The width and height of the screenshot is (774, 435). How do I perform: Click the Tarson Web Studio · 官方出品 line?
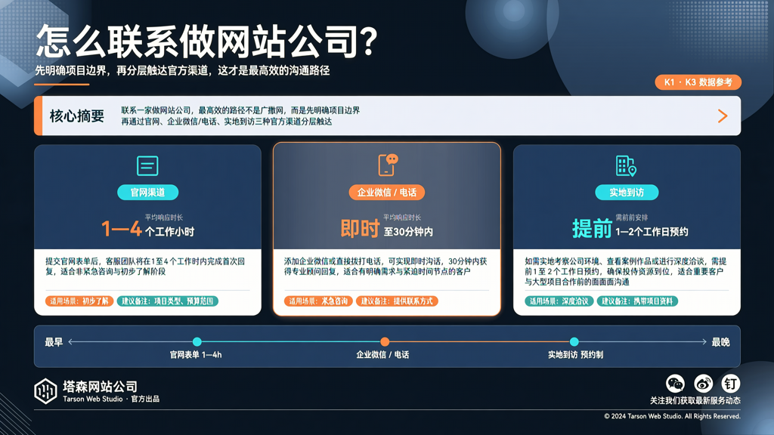pyautogui.click(x=111, y=399)
